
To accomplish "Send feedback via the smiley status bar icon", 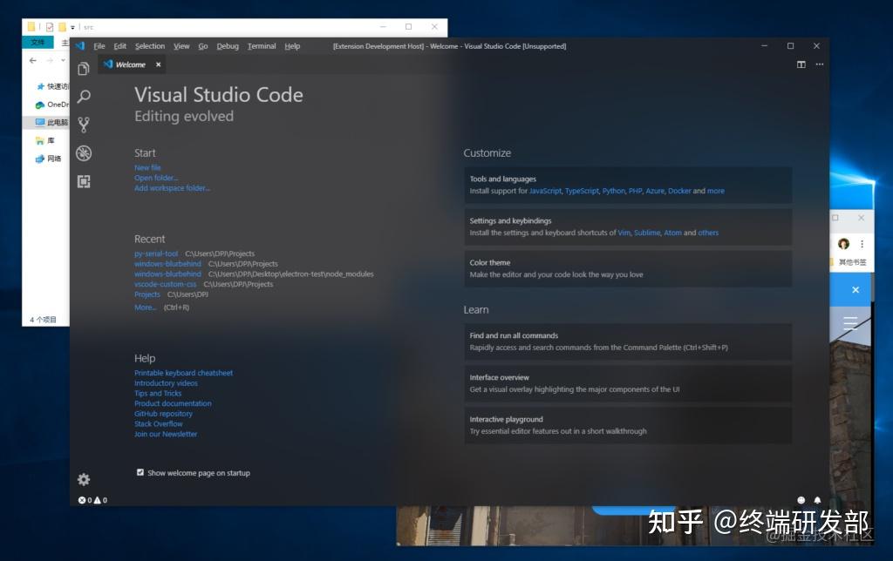I will pyautogui.click(x=801, y=500).
